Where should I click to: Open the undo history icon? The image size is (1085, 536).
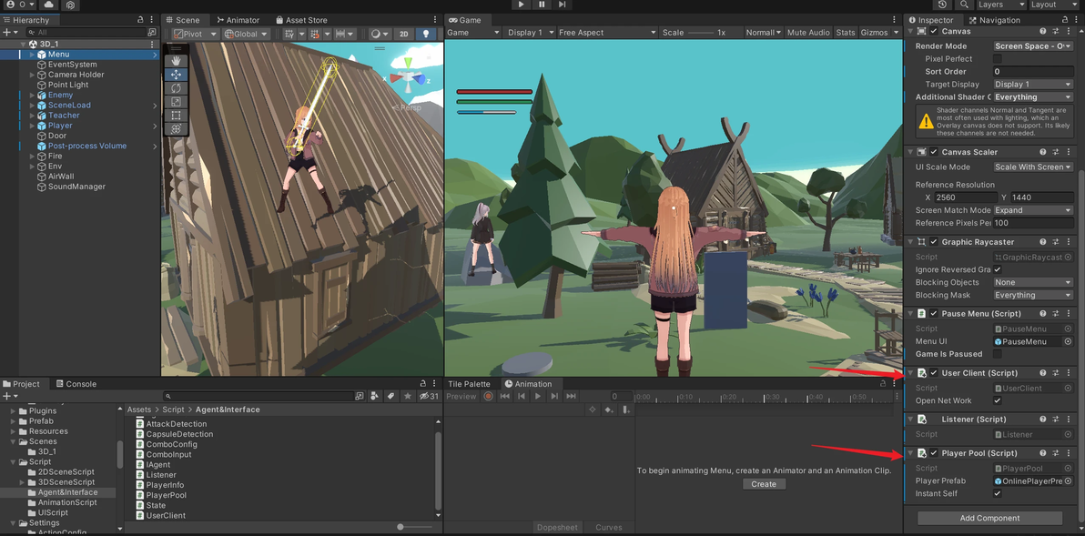pos(942,5)
